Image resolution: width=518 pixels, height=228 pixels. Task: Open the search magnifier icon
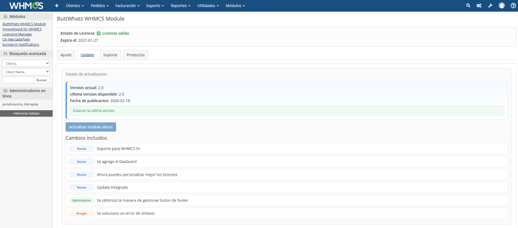468,6
